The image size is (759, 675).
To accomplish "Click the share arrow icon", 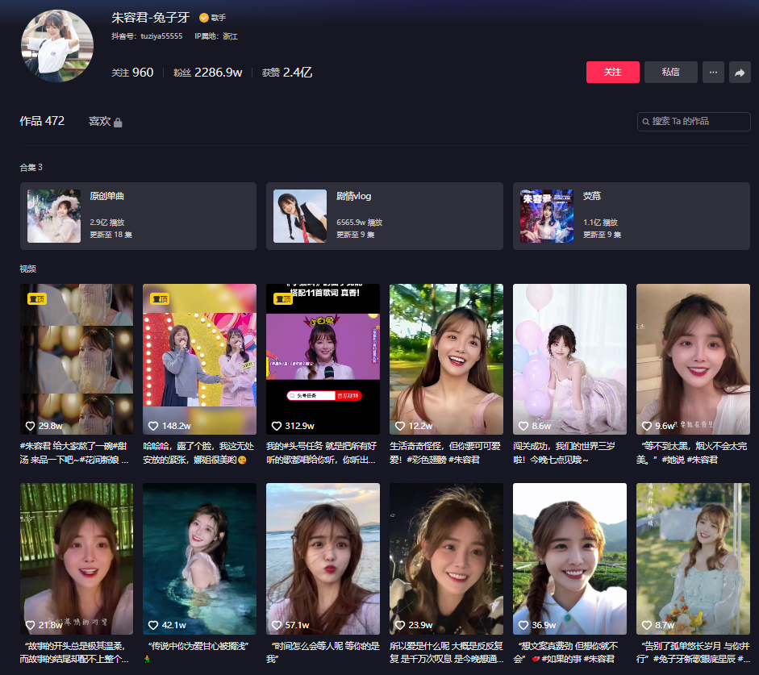I will click(739, 73).
